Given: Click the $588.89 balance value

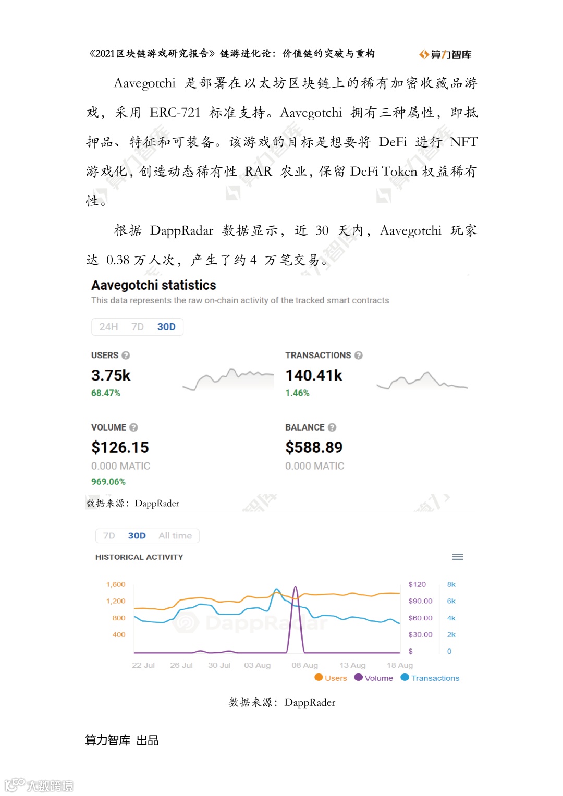Looking at the screenshot, I should (314, 448).
